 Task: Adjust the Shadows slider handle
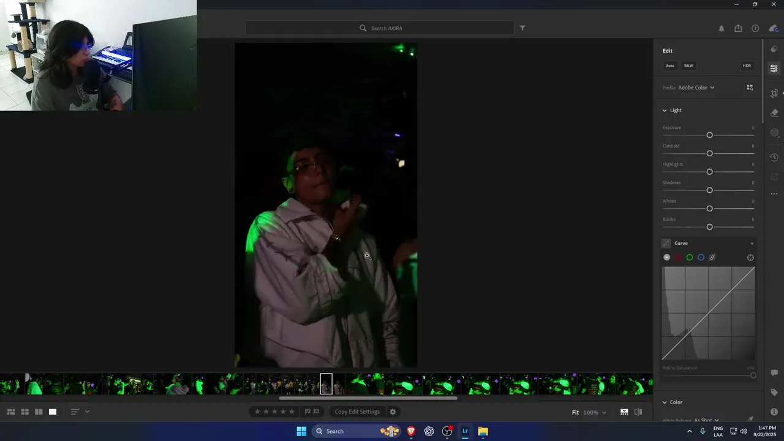coord(709,190)
